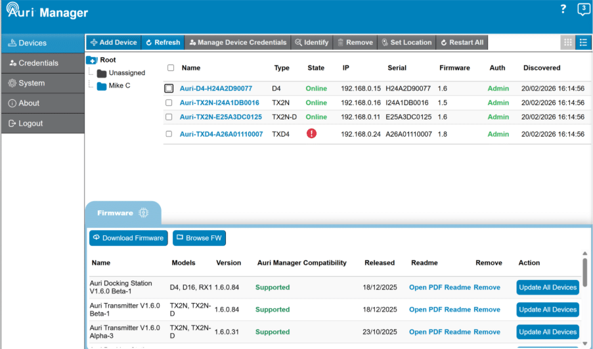
Task: Open the About sidebar section
Action: point(43,103)
